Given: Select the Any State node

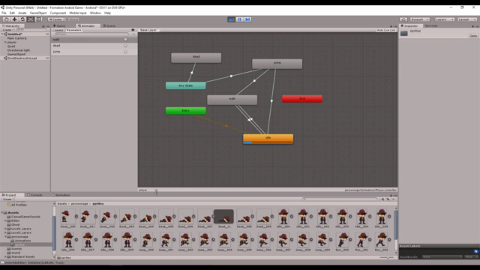Looking at the screenshot, I should coord(185,85).
